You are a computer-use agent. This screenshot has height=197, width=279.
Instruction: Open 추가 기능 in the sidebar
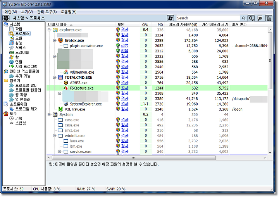pyautogui.click(x=23, y=76)
